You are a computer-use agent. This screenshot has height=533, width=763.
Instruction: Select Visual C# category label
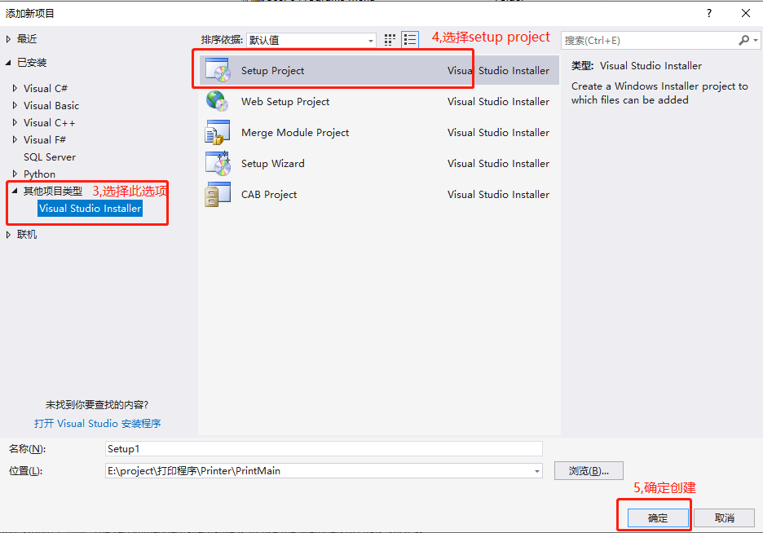pyautogui.click(x=46, y=89)
